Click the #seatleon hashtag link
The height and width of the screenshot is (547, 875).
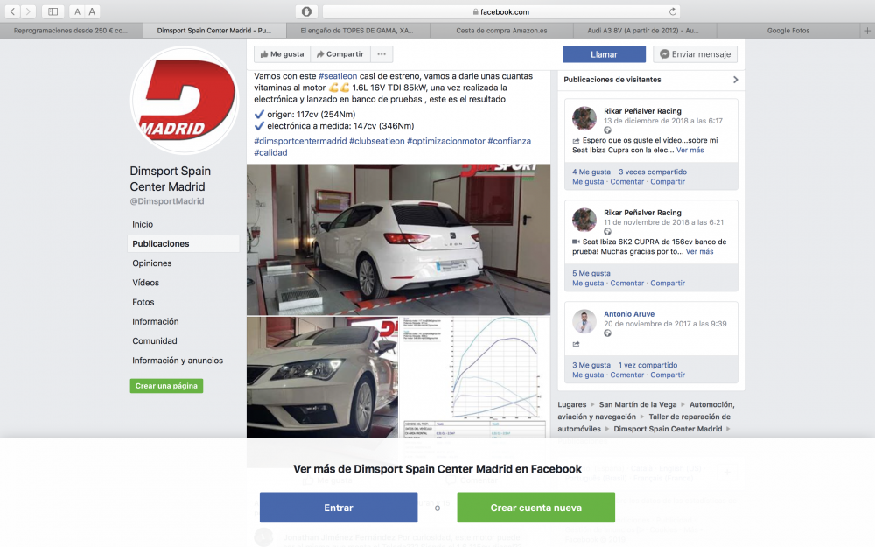pos(338,76)
